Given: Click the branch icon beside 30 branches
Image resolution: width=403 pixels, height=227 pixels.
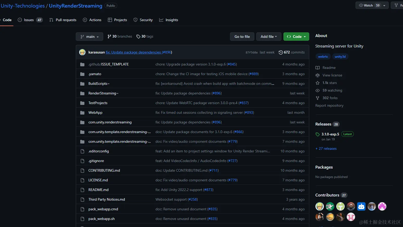Looking at the screenshot, I should (x=109, y=37).
